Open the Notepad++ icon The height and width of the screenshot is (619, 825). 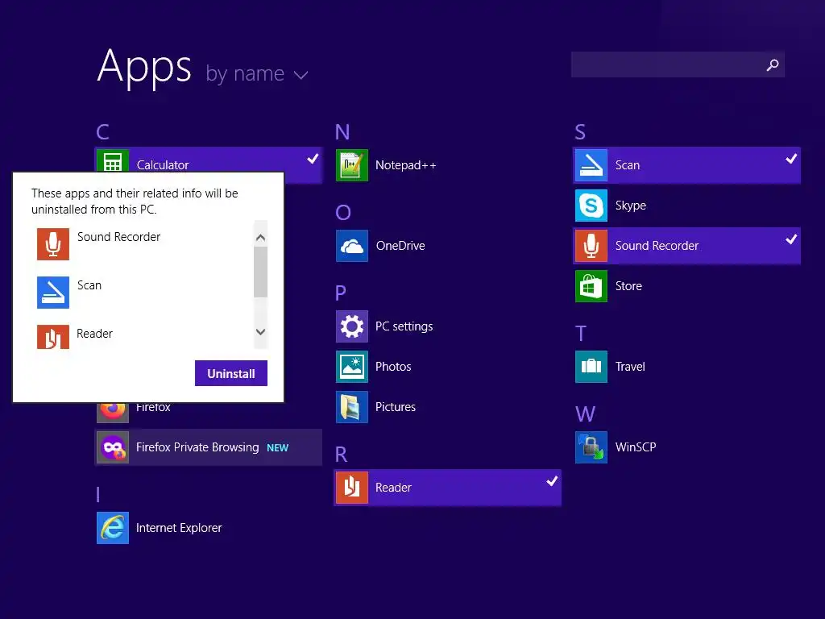352,165
